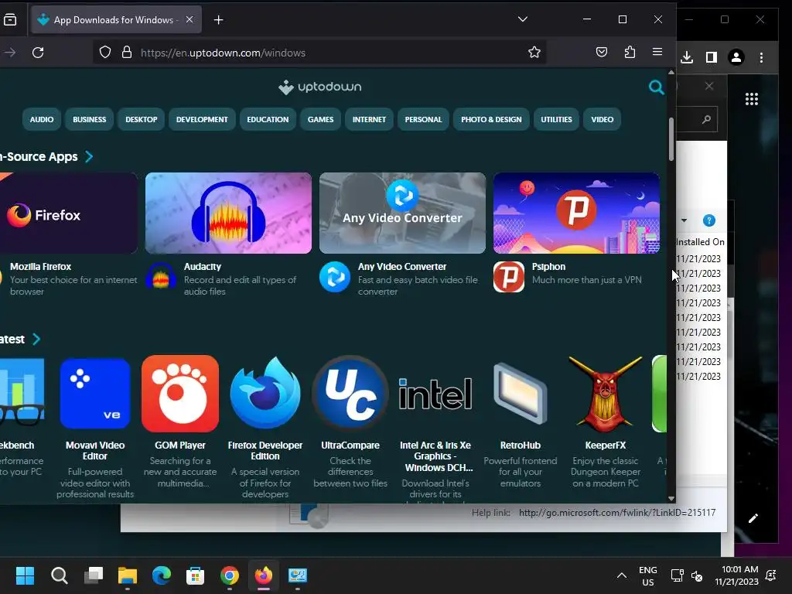Click the small Psiphon app icon
This screenshot has height=594, width=792.
pyautogui.click(x=509, y=277)
